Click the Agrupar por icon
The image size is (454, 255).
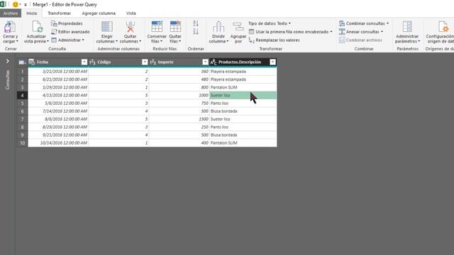[238, 27]
